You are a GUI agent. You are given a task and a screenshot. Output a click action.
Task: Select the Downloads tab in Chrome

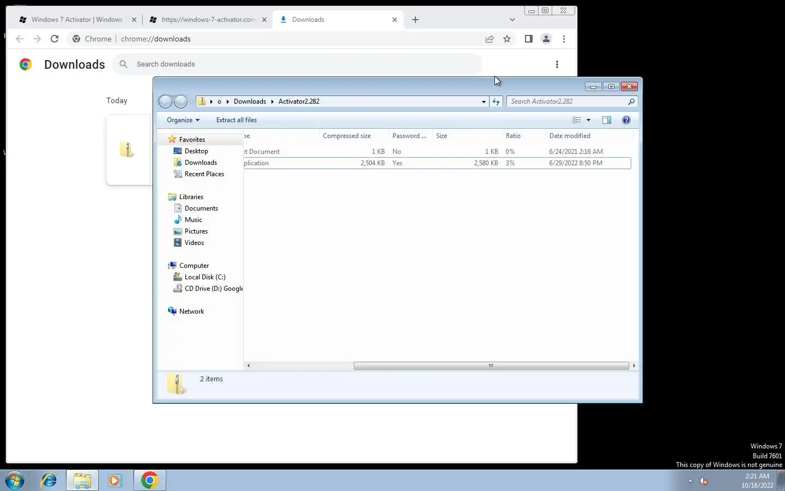point(338,20)
